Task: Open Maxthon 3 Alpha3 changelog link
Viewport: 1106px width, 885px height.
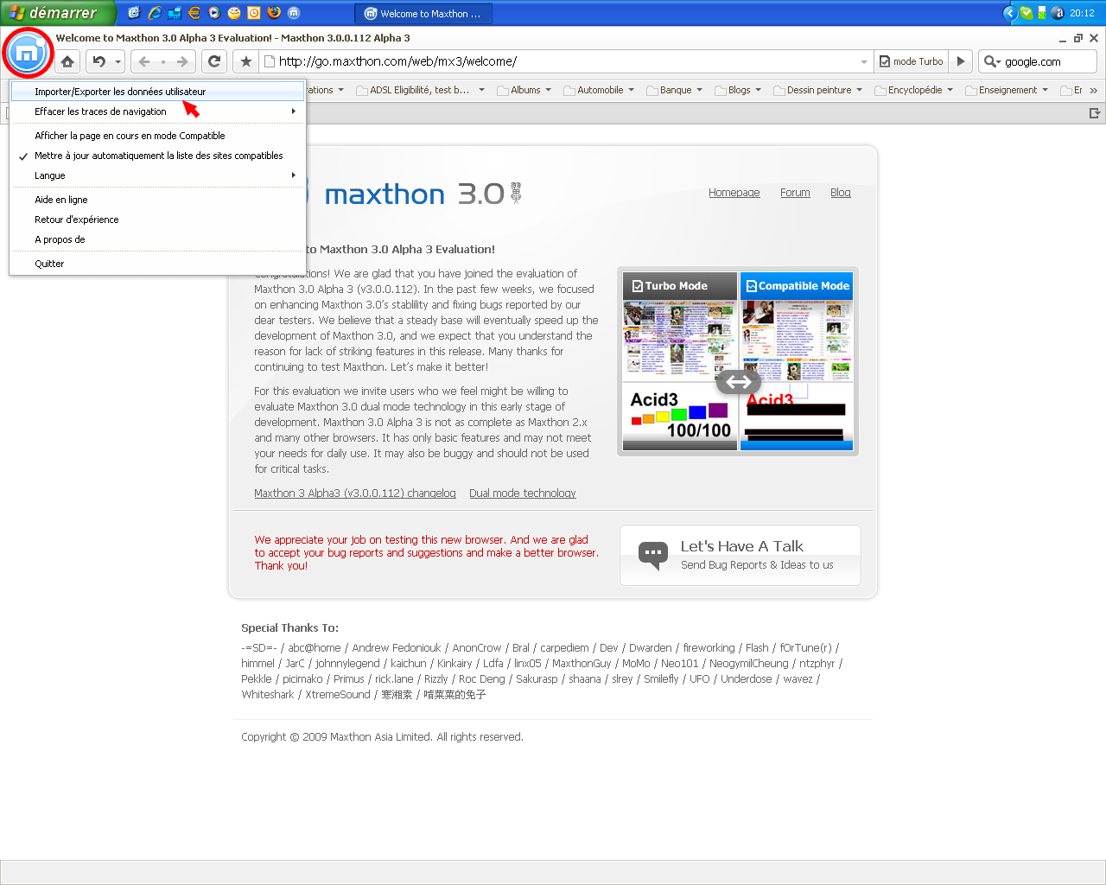Action: pos(355,493)
